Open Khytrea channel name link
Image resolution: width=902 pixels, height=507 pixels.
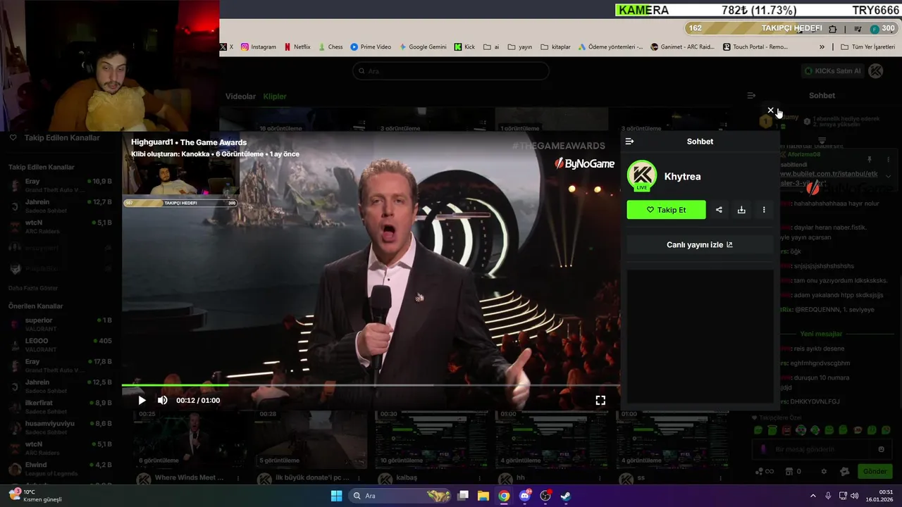point(682,177)
